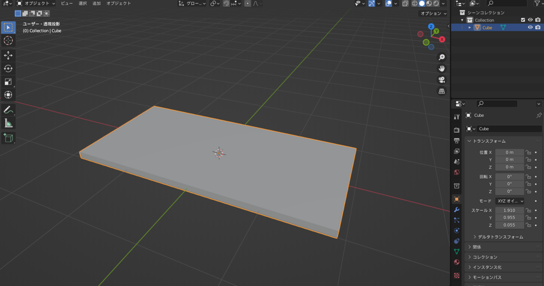Screen dimensions: 544x286
Task: Disable Cube in renders via camera icon
Action: (538, 27)
